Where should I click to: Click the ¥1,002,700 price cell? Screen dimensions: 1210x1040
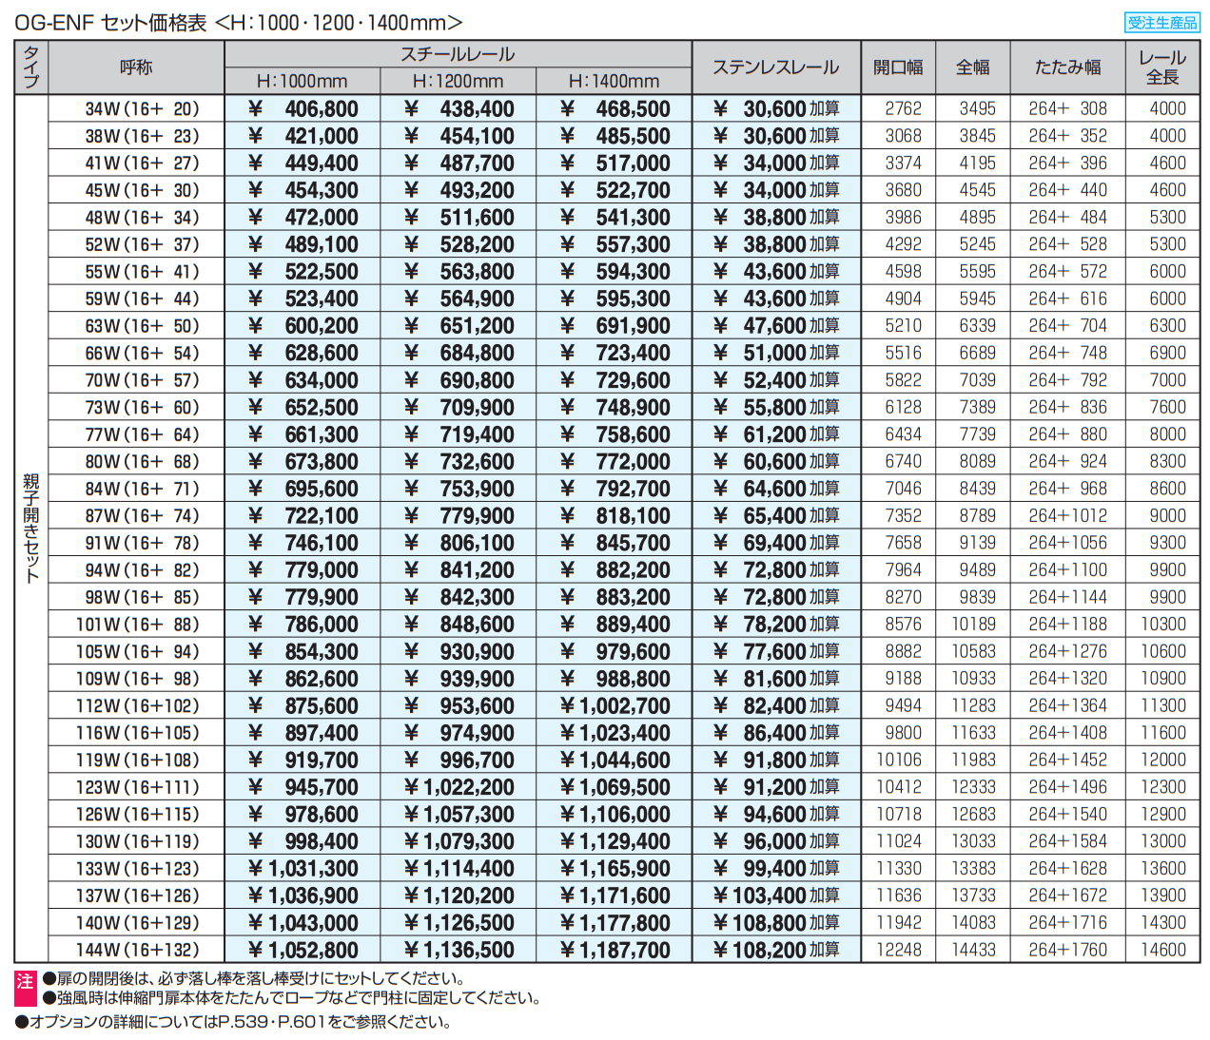[615, 706]
